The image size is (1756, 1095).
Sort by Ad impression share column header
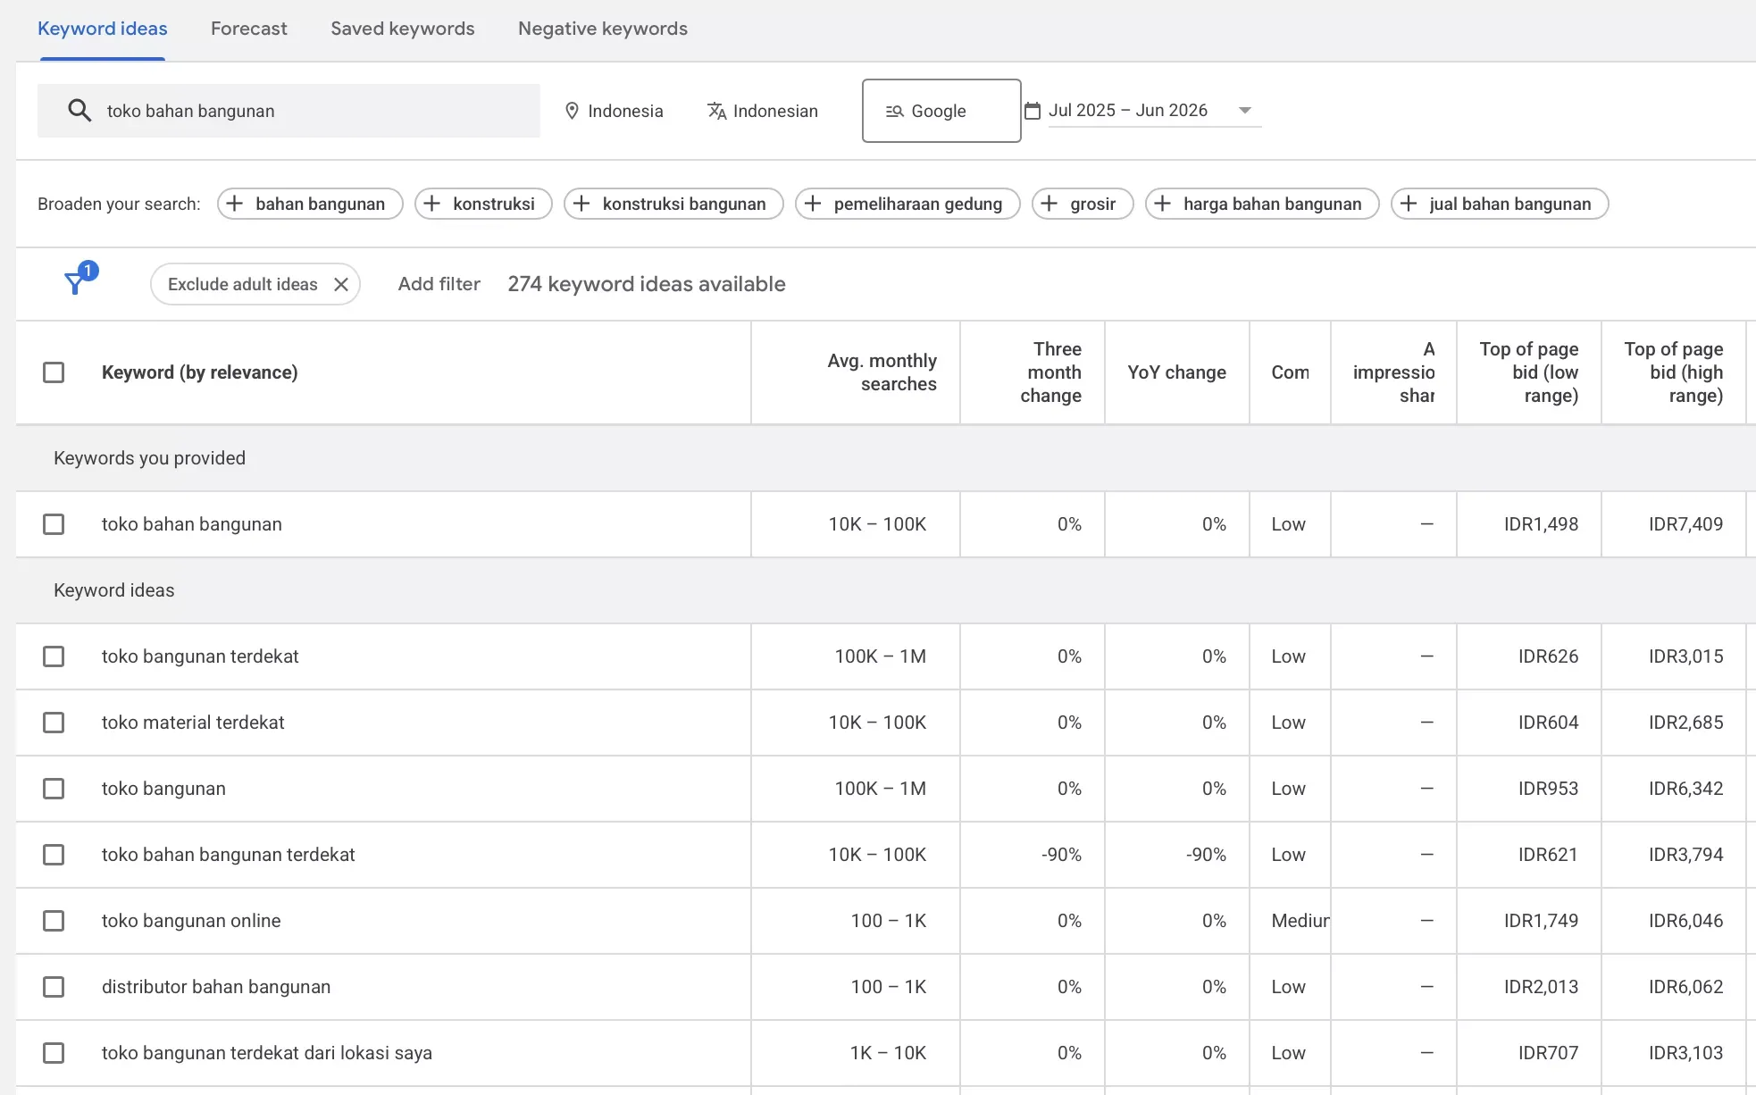coord(1394,372)
